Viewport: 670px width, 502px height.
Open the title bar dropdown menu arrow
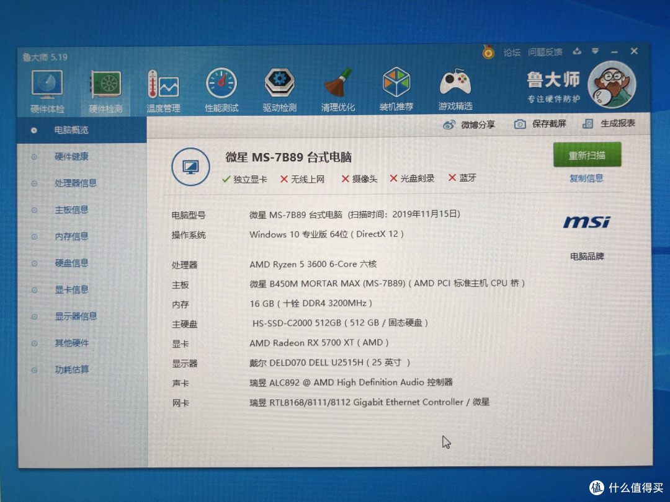595,51
